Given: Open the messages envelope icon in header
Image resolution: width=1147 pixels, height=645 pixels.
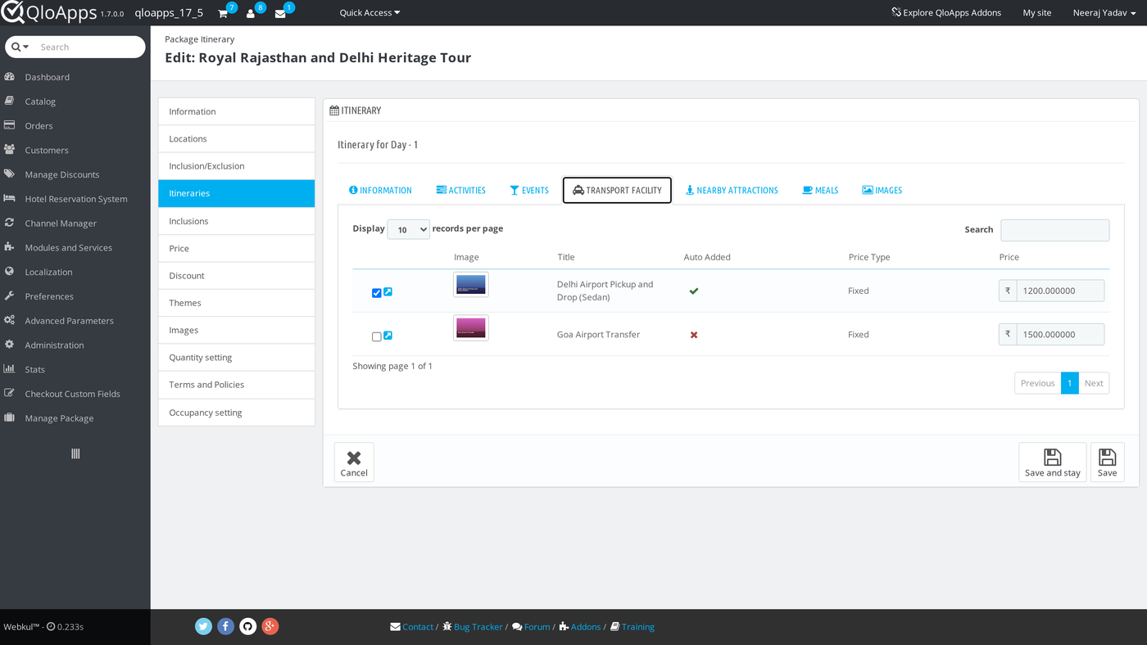Looking at the screenshot, I should tap(280, 14).
